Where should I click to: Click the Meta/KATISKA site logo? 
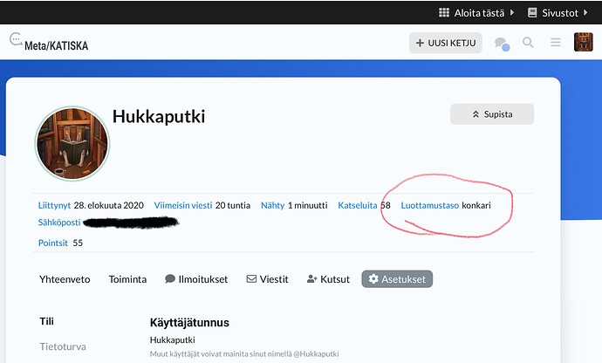point(49,43)
